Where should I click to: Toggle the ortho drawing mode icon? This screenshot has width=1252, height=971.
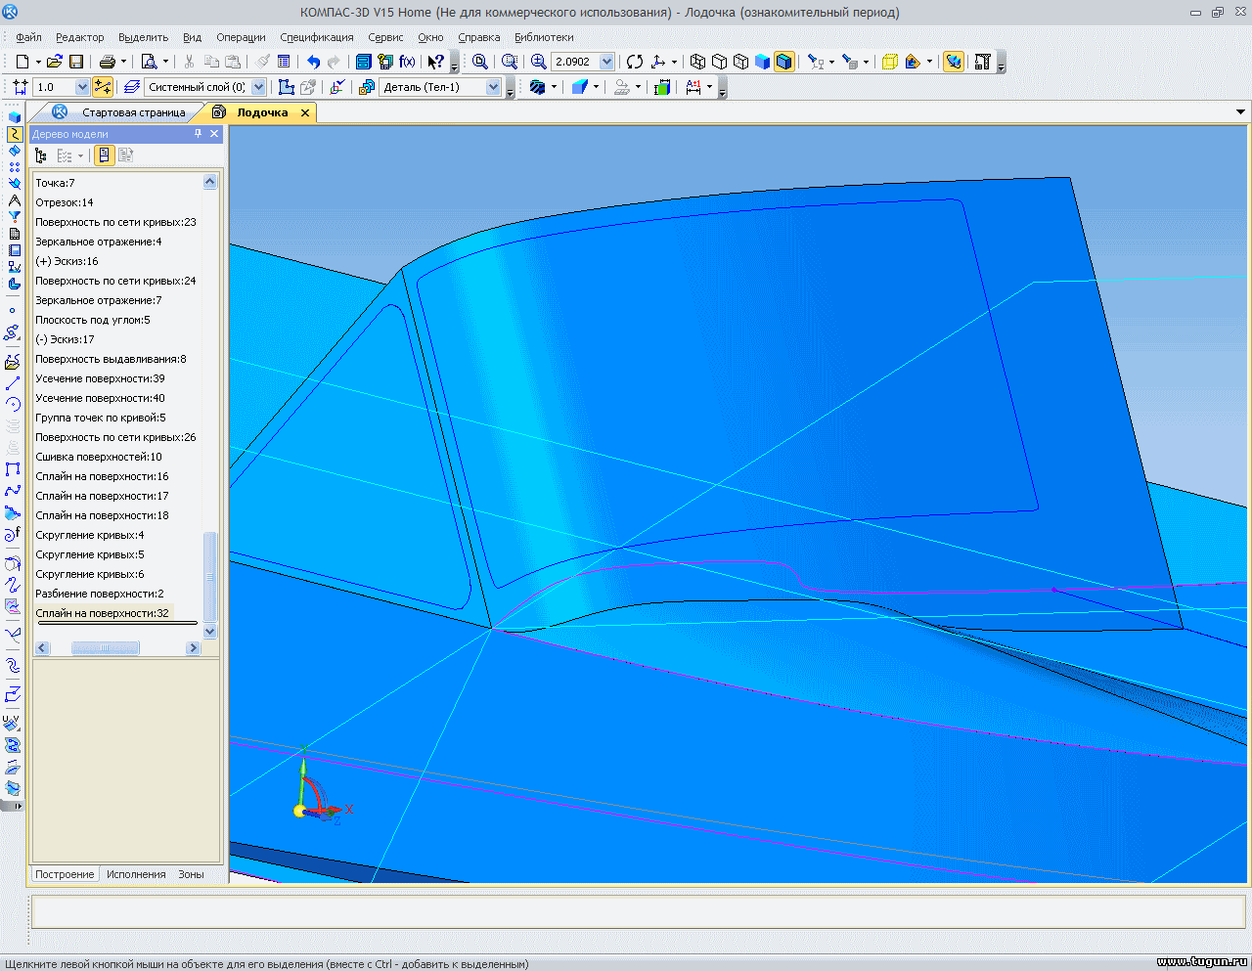pyautogui.click(x=103, y=87)
